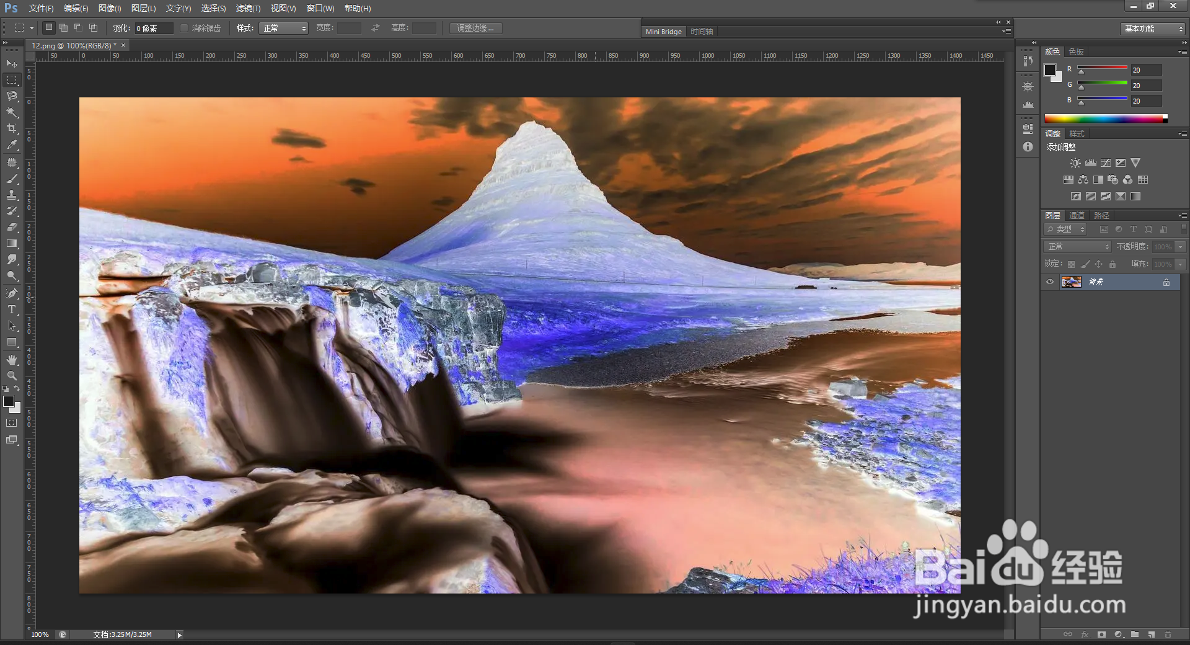Image resolution: width=1190 pixels, height=645 pixels.
Task: Add a Levels adjustment
Action: tap(1091, 163)
